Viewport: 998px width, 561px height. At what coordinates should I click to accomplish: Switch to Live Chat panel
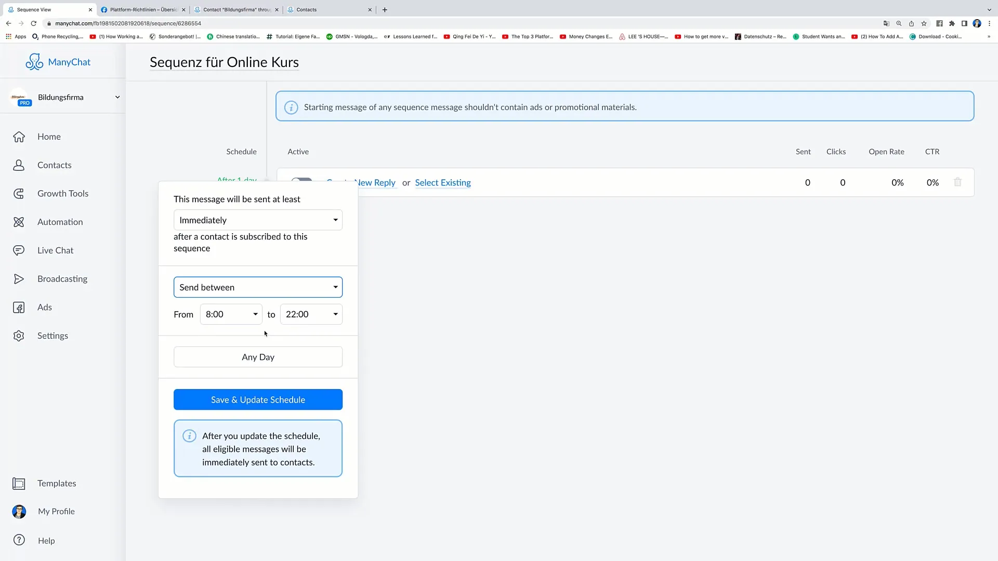coord(56,250)
